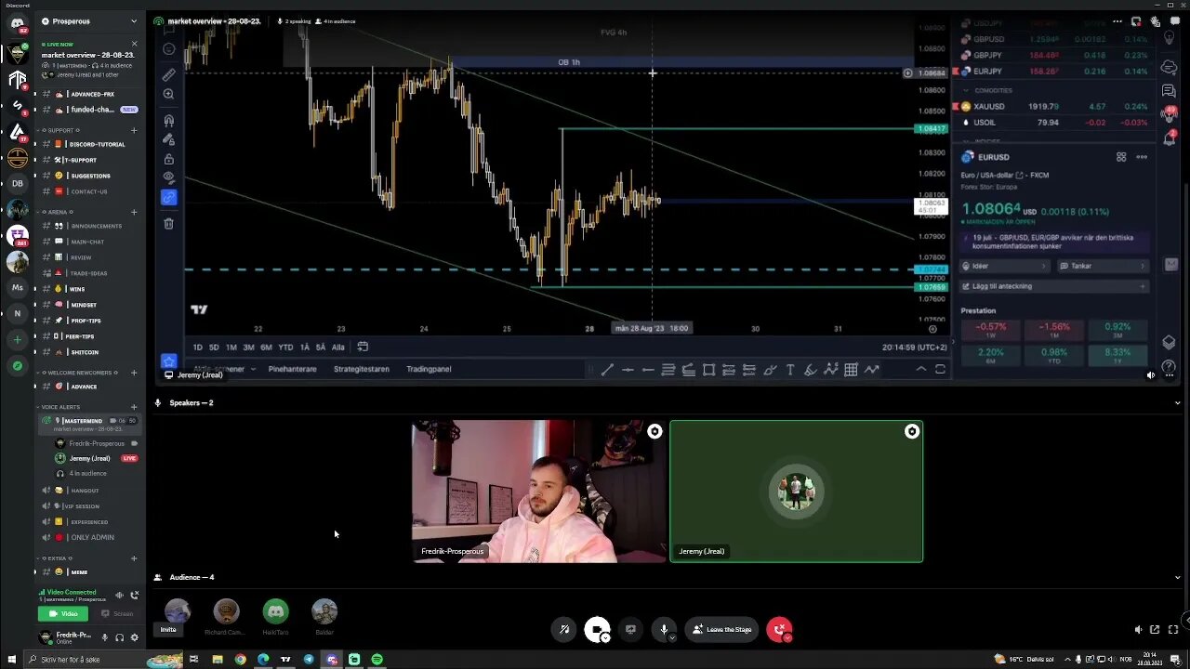The width and height of the screenshot is (1190, 669).
Task: Open the Tradingpanel tab
Action: point(429,369)
